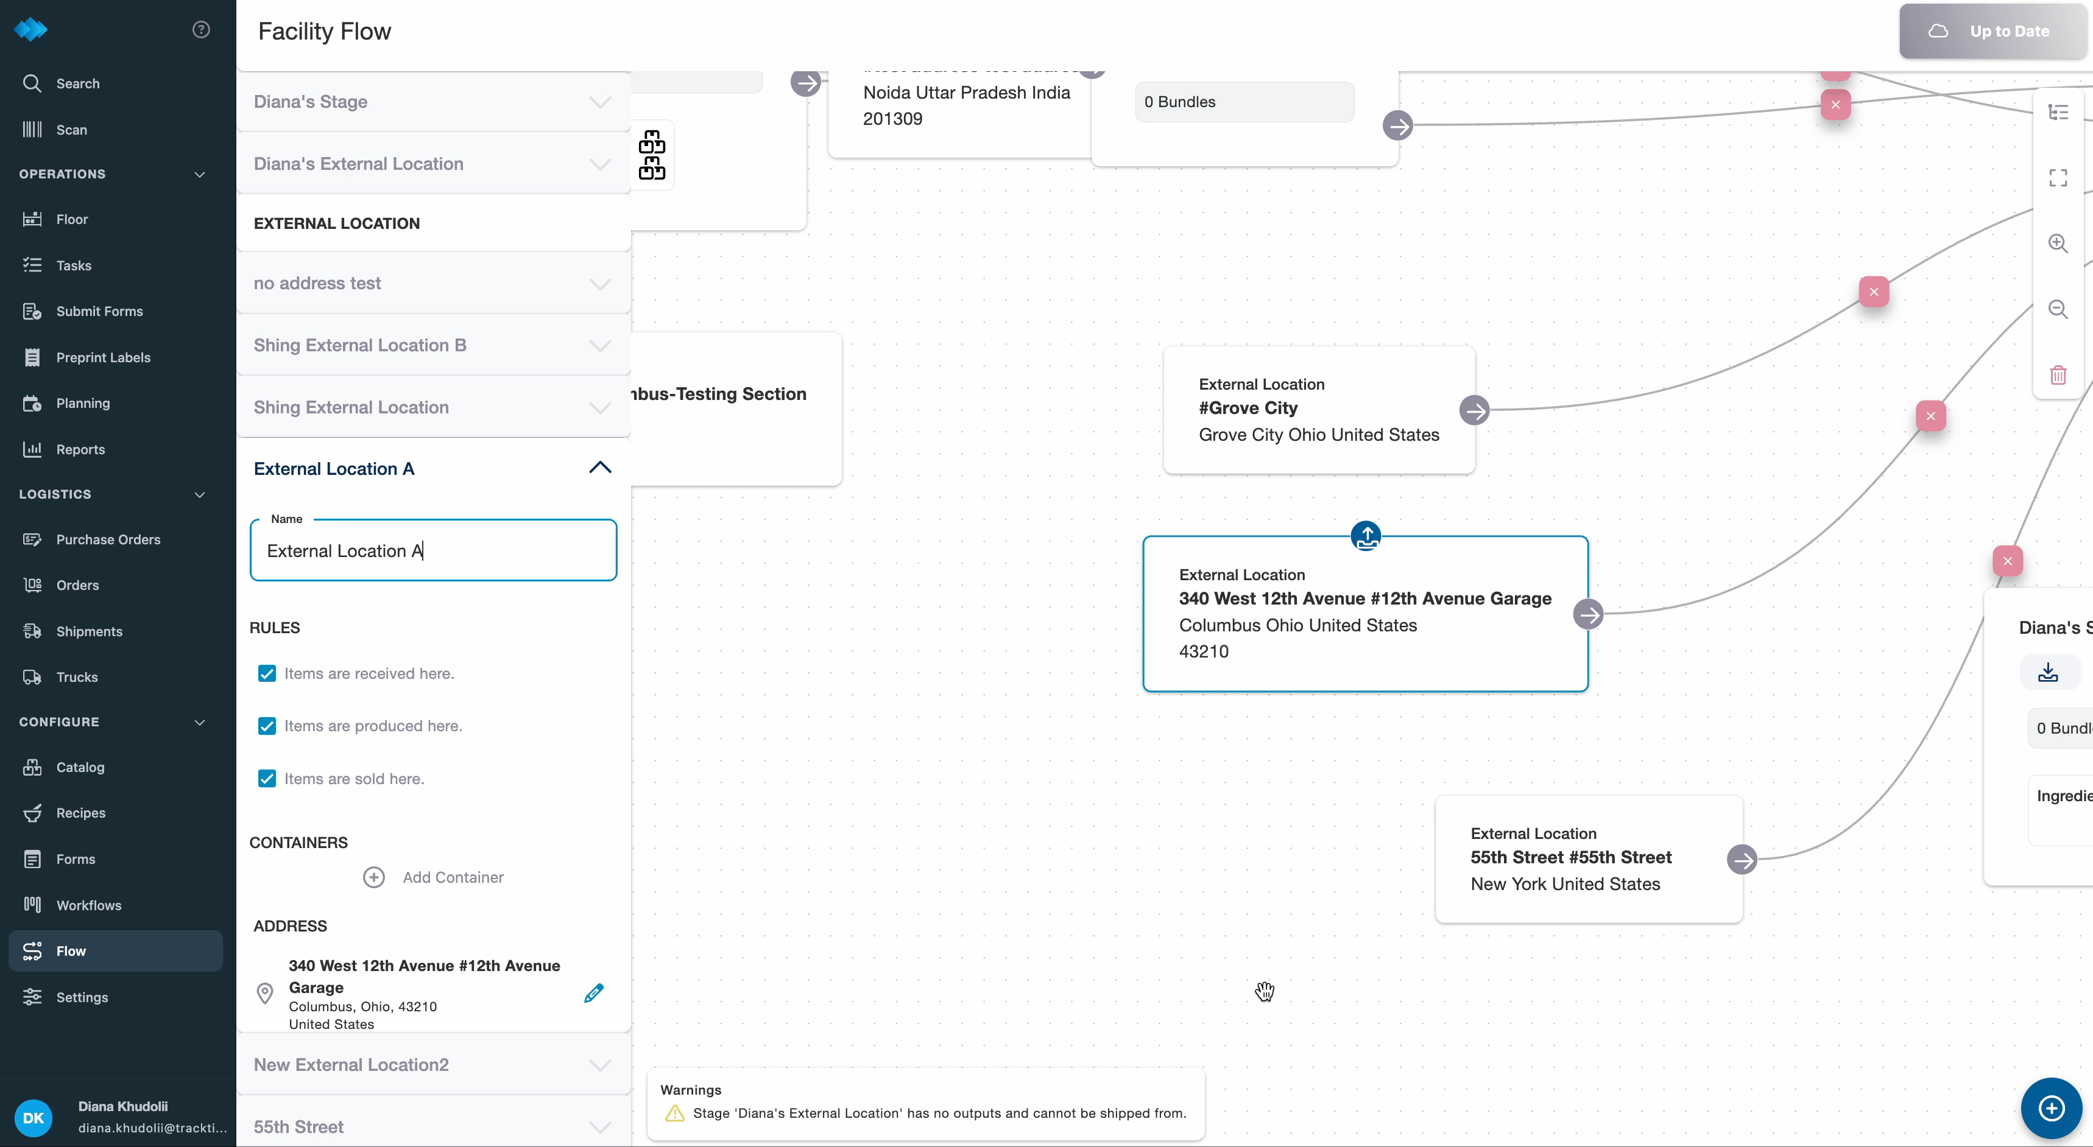Screen dimensions: 2093x1147
Task: Click Add Container button
Action: point(434,877)
